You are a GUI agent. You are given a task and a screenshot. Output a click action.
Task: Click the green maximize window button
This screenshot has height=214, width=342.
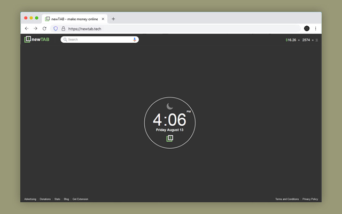(x=37, y=18)
